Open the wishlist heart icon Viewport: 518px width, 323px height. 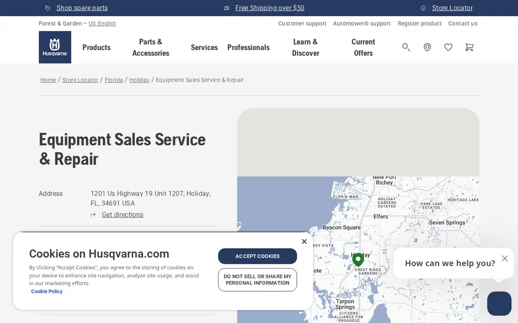448,47
